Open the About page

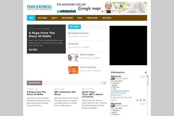(80, 18)
